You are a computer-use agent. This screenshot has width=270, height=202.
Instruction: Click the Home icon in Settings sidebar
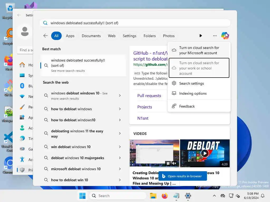22,65
